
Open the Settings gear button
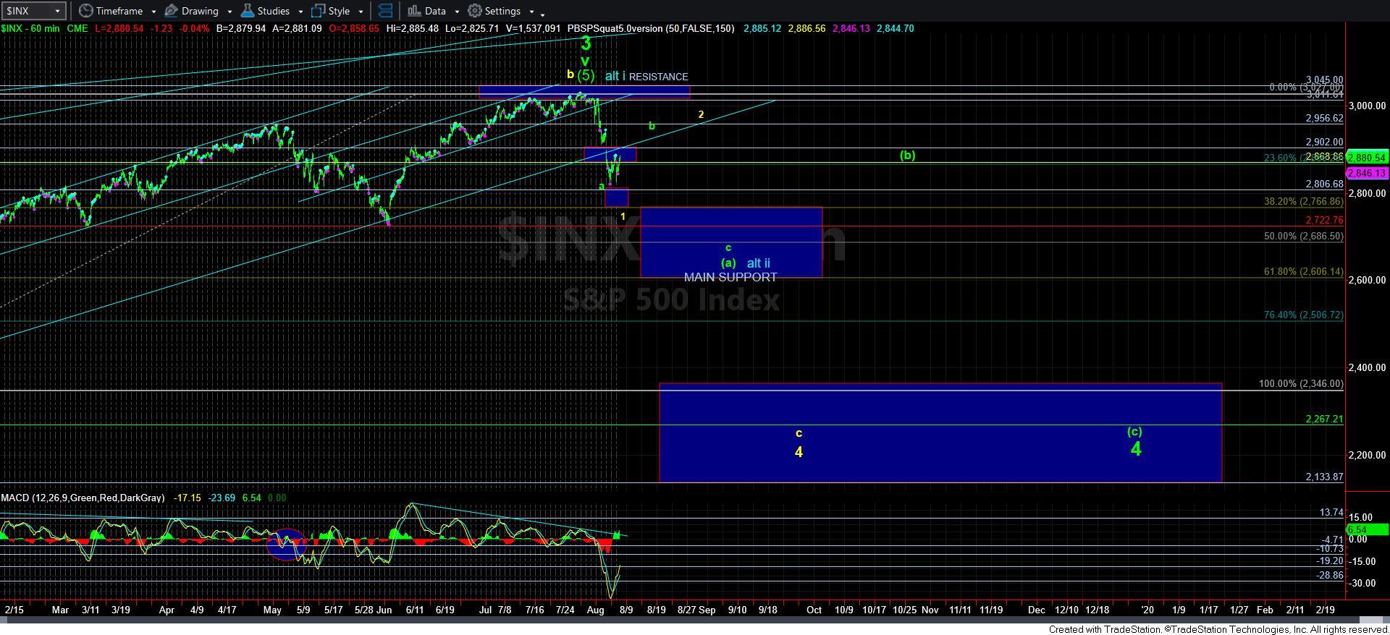[494, 11]
